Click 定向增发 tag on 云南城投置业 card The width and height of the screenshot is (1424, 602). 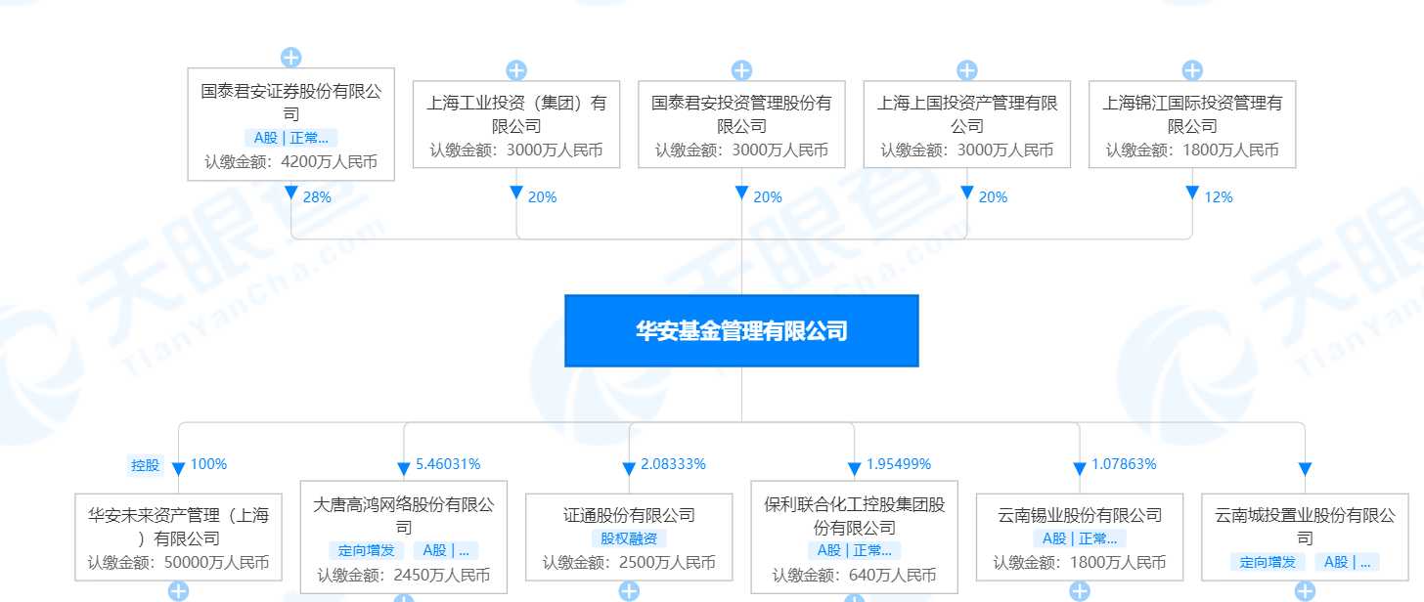[1268, 562]
